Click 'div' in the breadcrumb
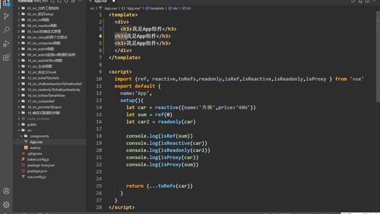380x214 pixels. pyautogui.click(x=175, y=8)
